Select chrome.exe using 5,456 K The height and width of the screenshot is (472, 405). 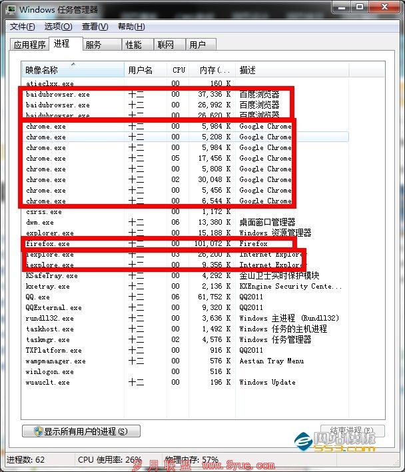(185, 190)
